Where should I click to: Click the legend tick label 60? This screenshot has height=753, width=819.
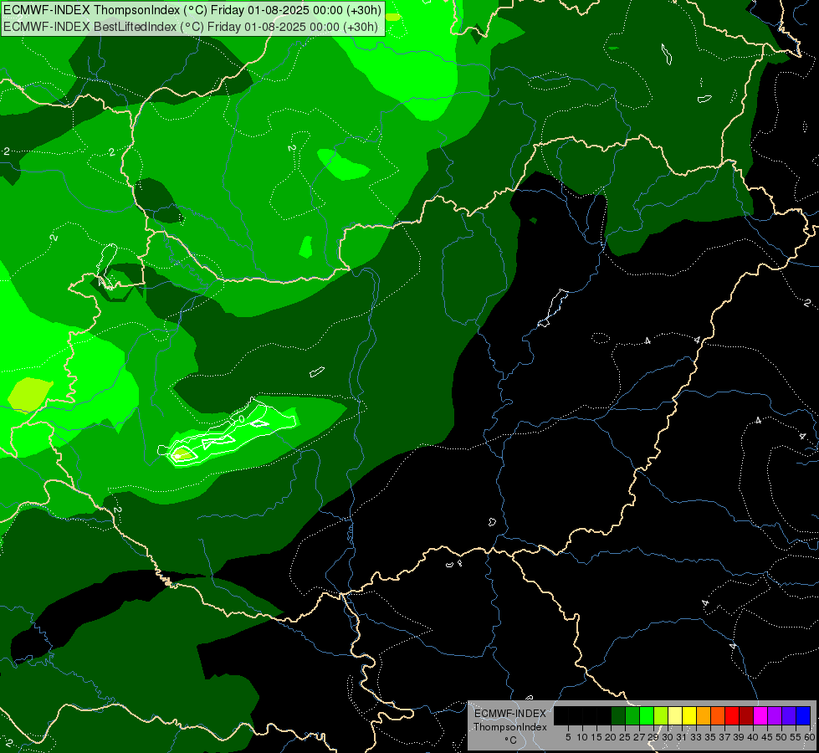click(x=810, y=737)
